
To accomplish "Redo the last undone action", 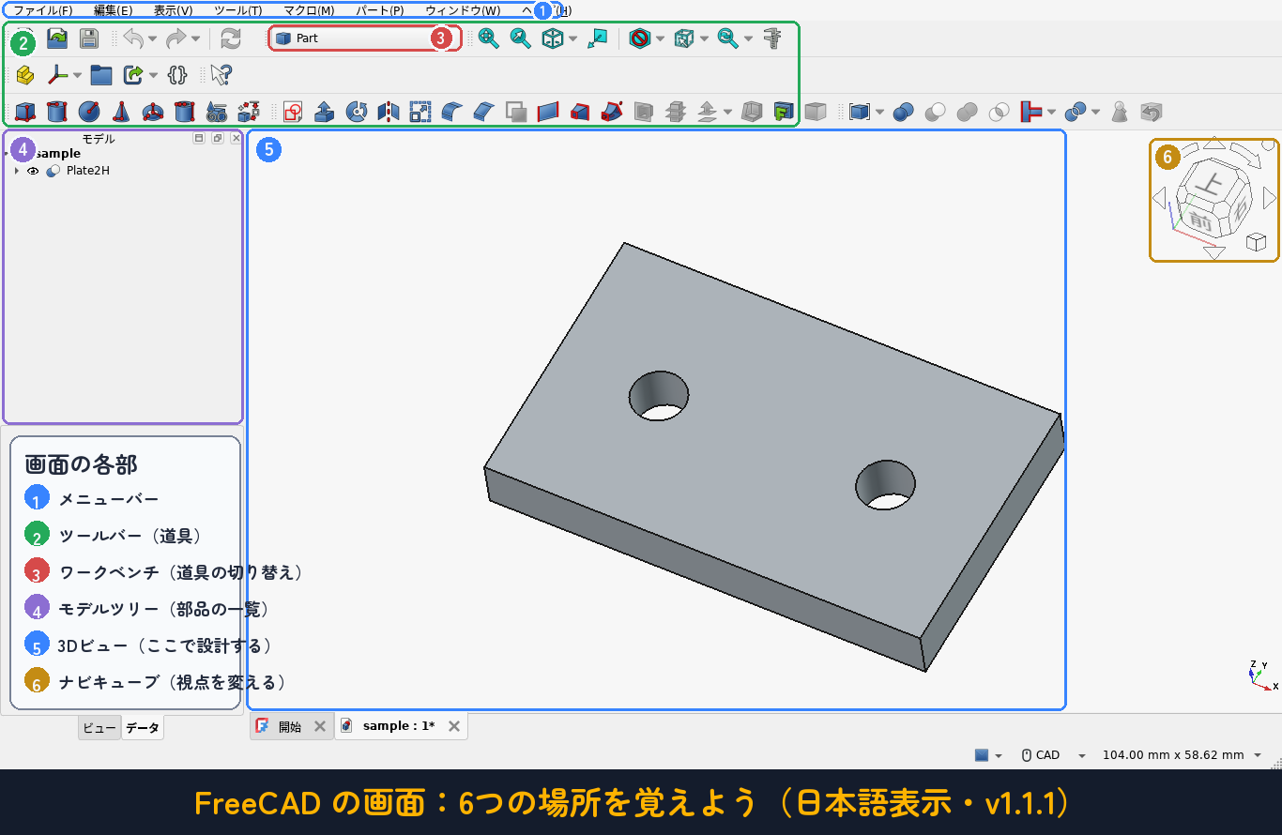I will [176, 38].
